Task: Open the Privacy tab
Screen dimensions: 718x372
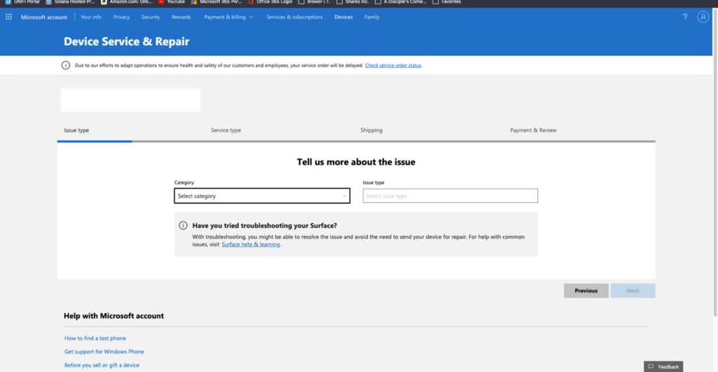Action: click(121, 17)
